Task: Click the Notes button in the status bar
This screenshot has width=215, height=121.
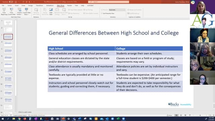Action: point(169,115)
